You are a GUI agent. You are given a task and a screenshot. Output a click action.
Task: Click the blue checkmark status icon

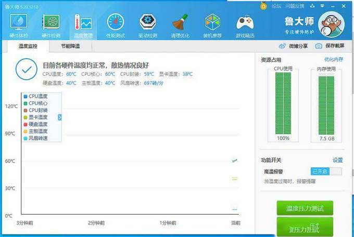coord(27,69)
